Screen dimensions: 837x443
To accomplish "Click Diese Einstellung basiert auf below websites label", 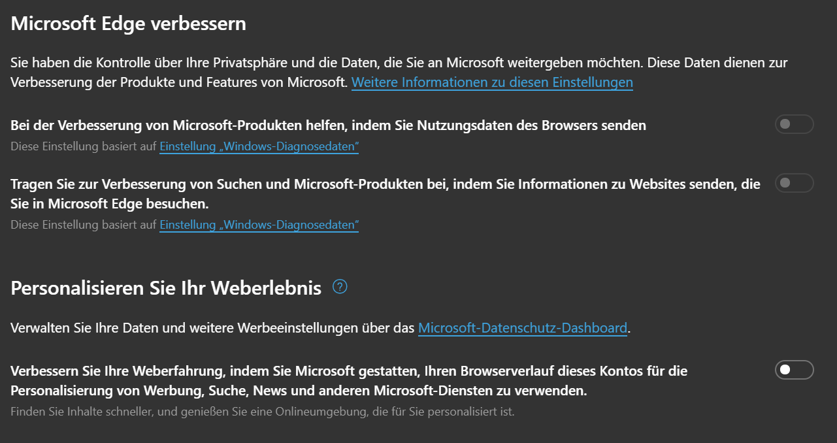I will click(84, 225).
